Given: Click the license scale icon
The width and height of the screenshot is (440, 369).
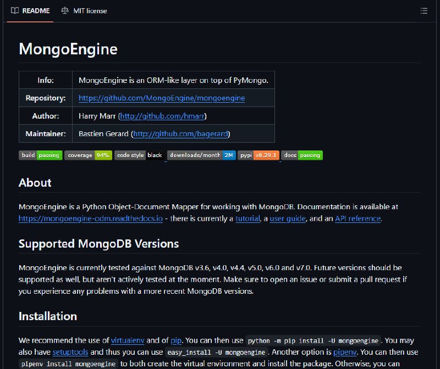Looking at the screenshot, I should pyautogui.click(x=65, y=10).
